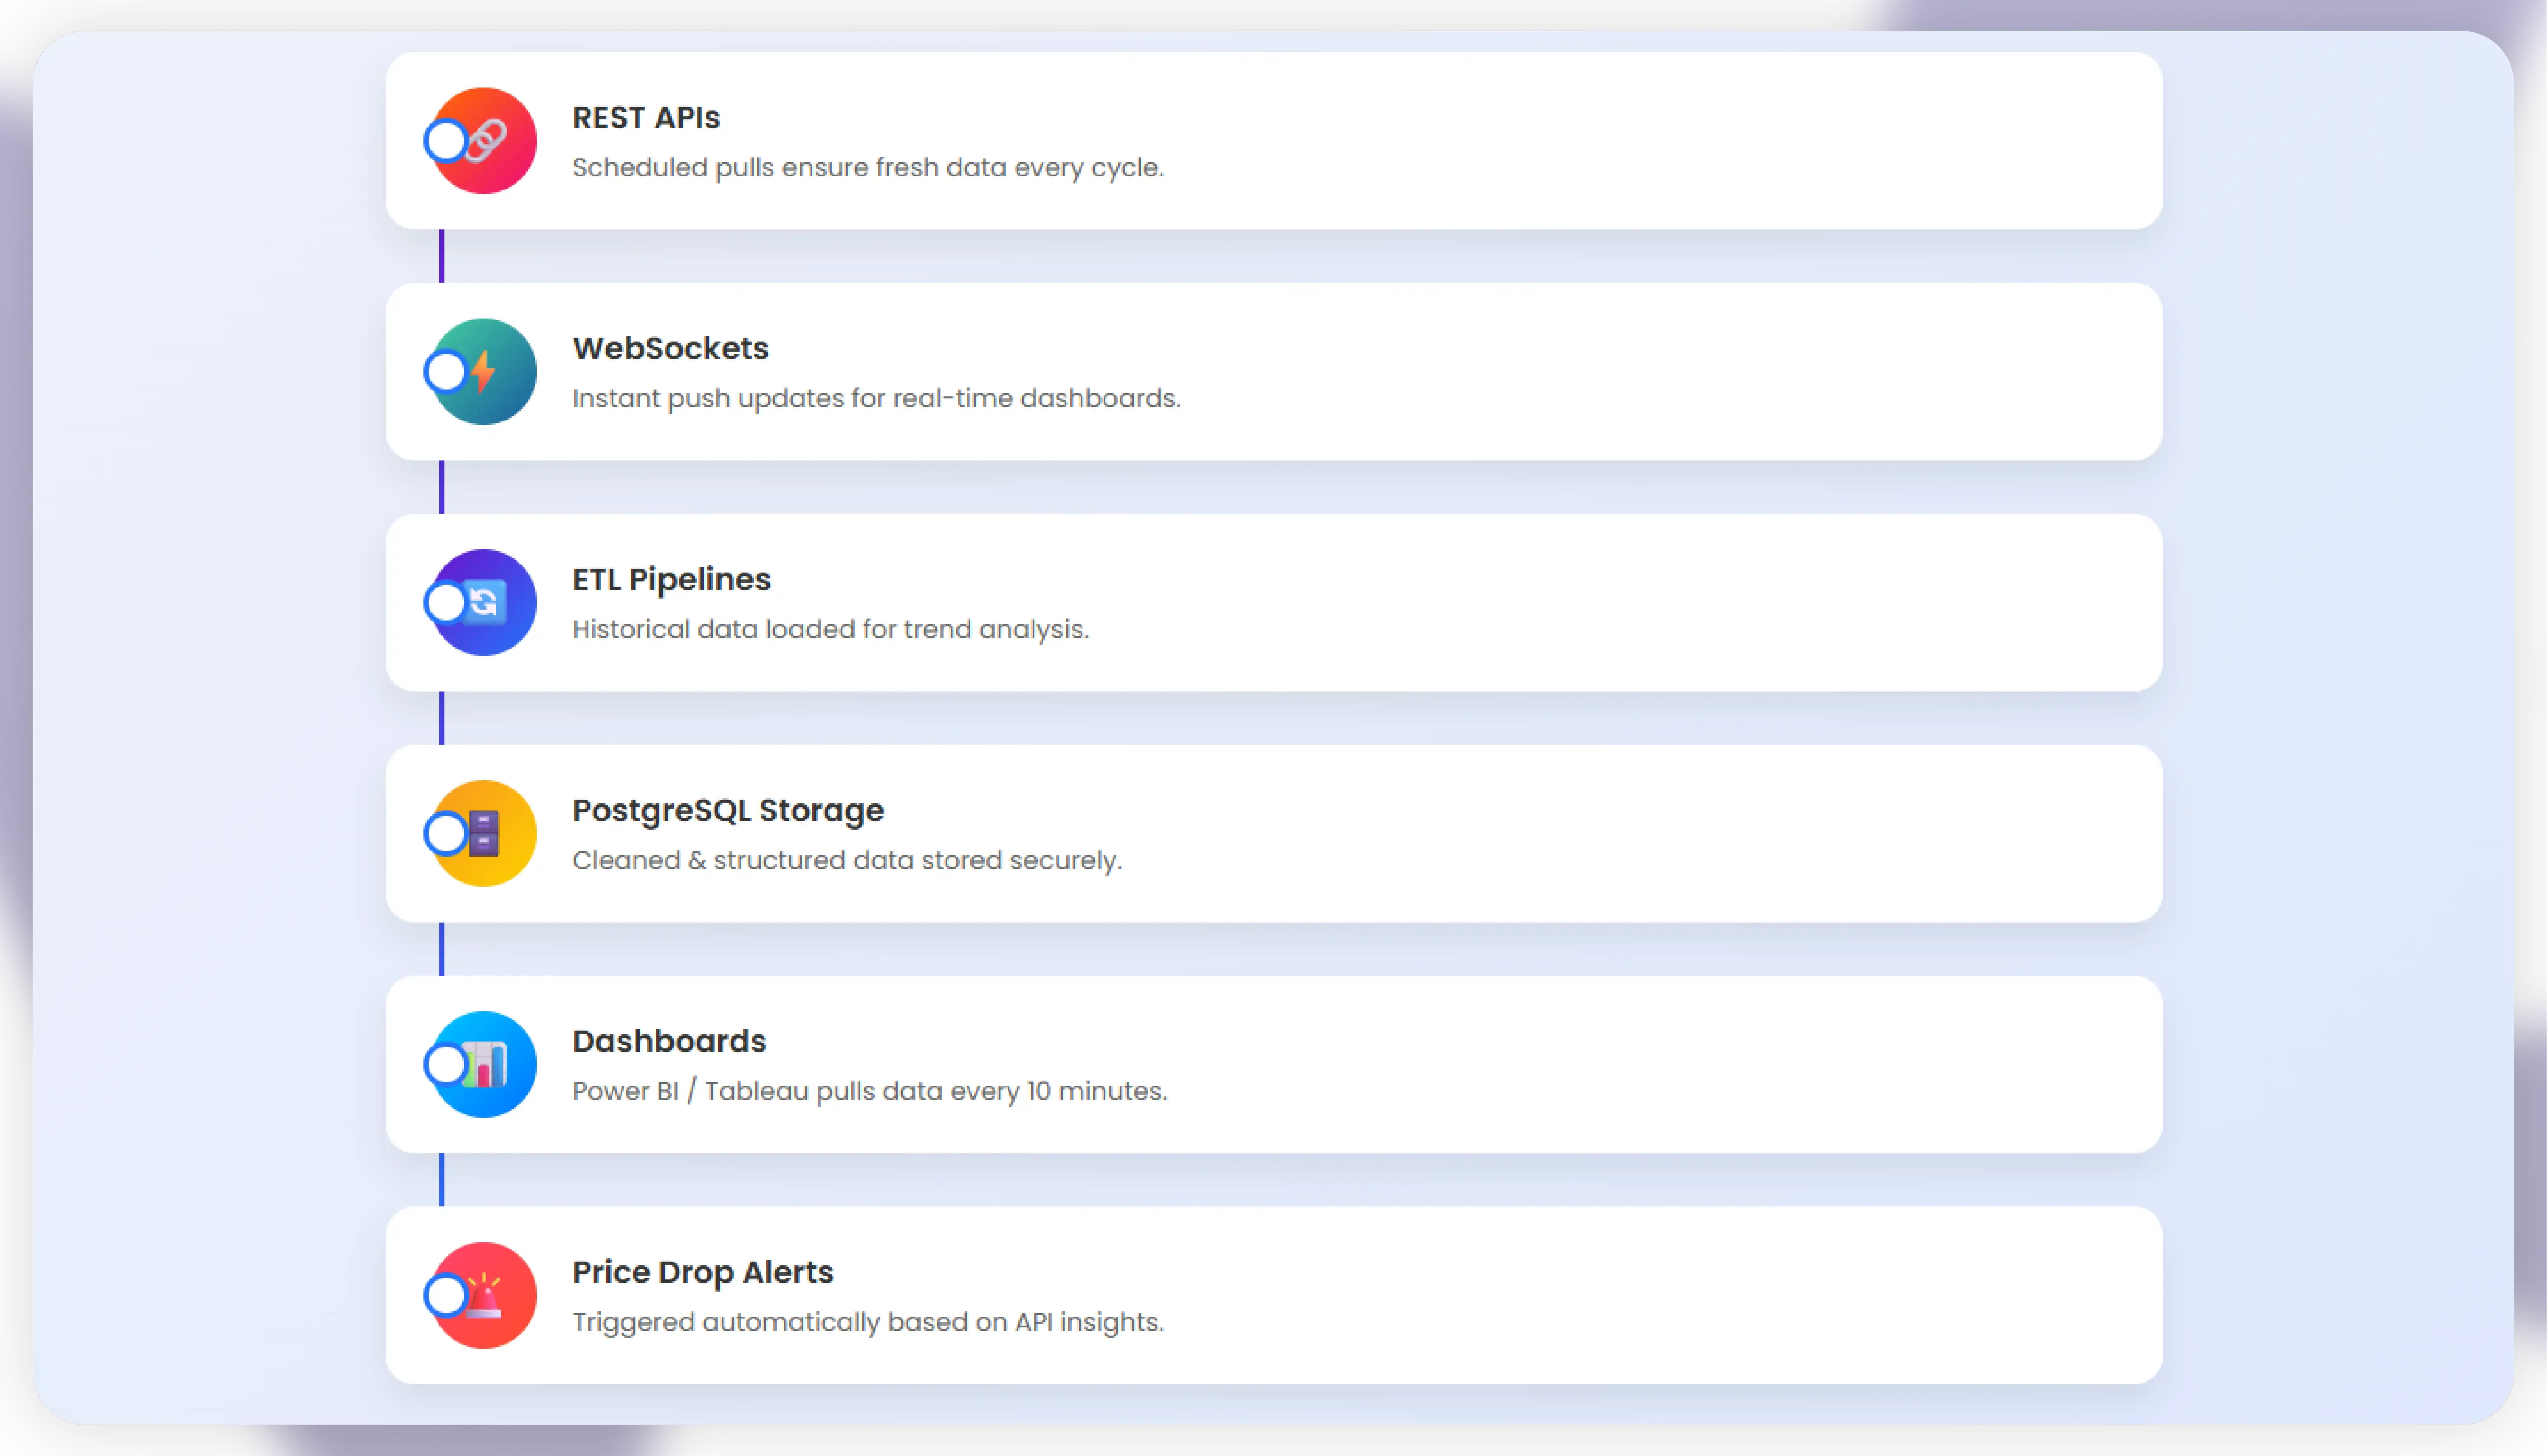Click the ETL Pipelines title
Viewport: 2547px width, 1456px height.
671,580
